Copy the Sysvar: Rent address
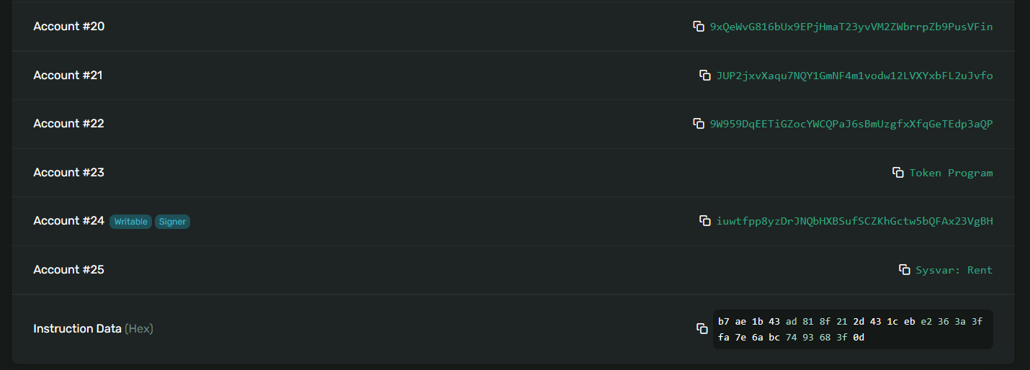The image size is (1030, 370). tap(904, 270)
